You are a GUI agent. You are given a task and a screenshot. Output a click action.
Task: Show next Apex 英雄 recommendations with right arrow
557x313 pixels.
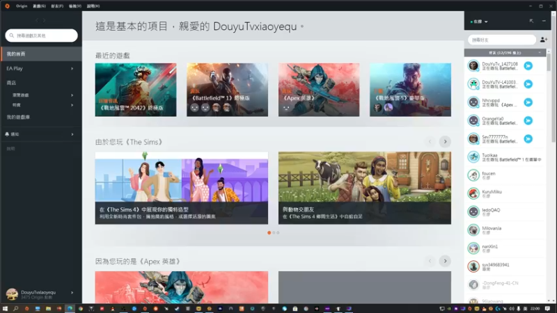445,262
